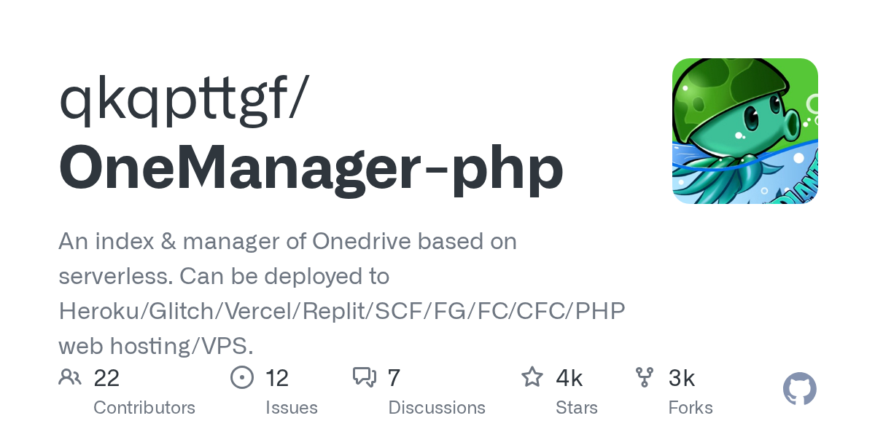Select the Discussions label
Screen dimensions: 875x437
[437, 407]
